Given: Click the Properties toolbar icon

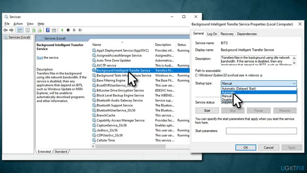Looking at the screenshot, I should coord(27,30).
